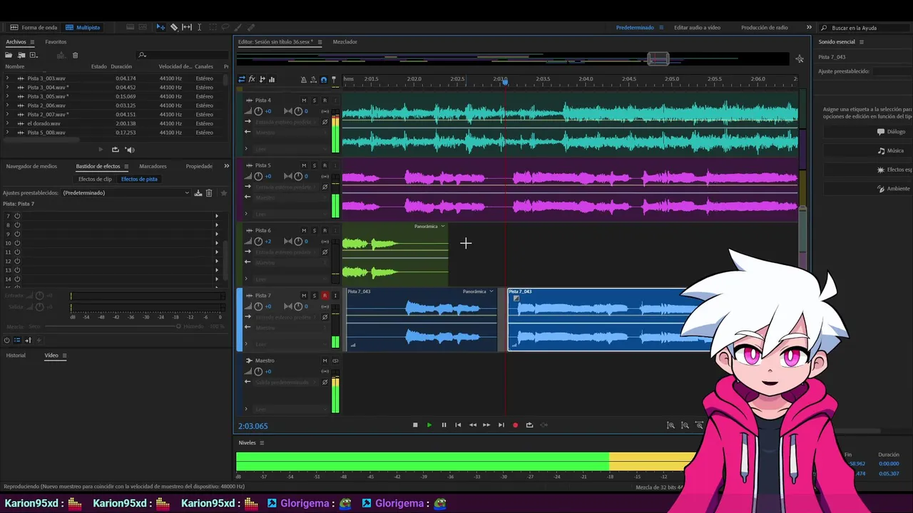
Task: Switch to Forma de onda view
Action: point(34,28)
